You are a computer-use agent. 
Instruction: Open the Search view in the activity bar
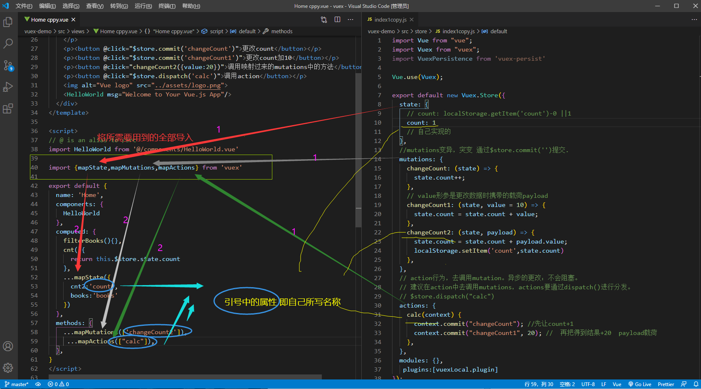(x=8, y=44)
